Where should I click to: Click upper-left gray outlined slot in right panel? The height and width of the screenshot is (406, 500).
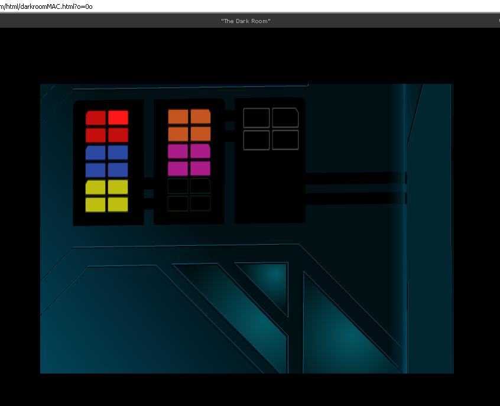(257, 118)
